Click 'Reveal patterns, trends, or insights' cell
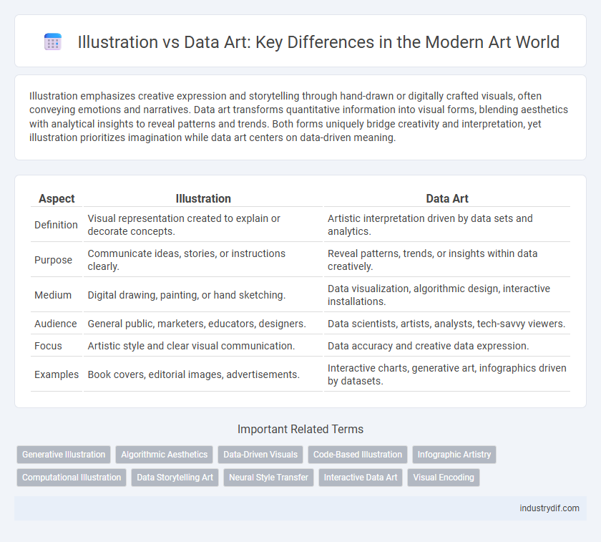This screenshot has width=601, height=542. coord(447,260)
